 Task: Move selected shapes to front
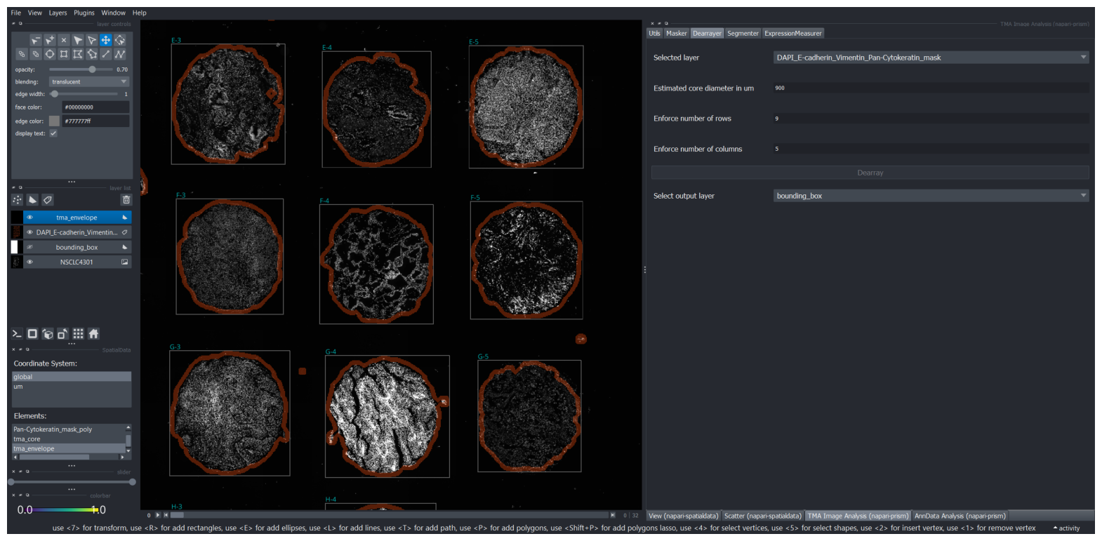coord(36,54)
